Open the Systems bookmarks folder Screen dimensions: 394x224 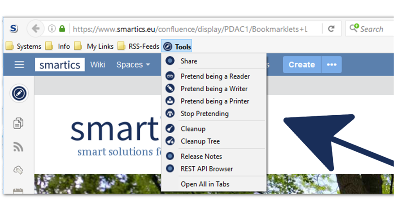[24, 46]
